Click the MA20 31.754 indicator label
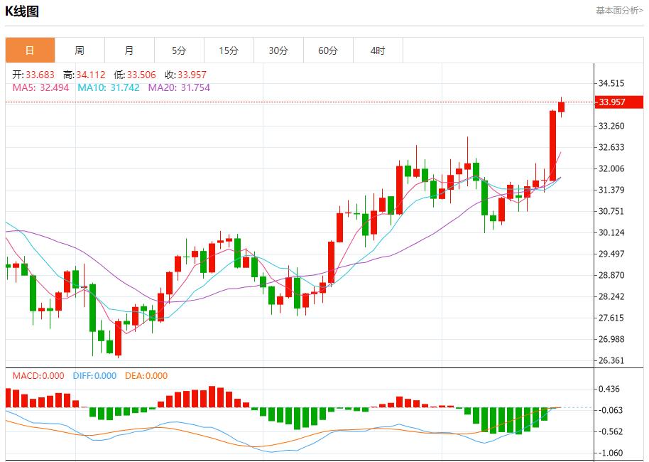 [179, 87]
